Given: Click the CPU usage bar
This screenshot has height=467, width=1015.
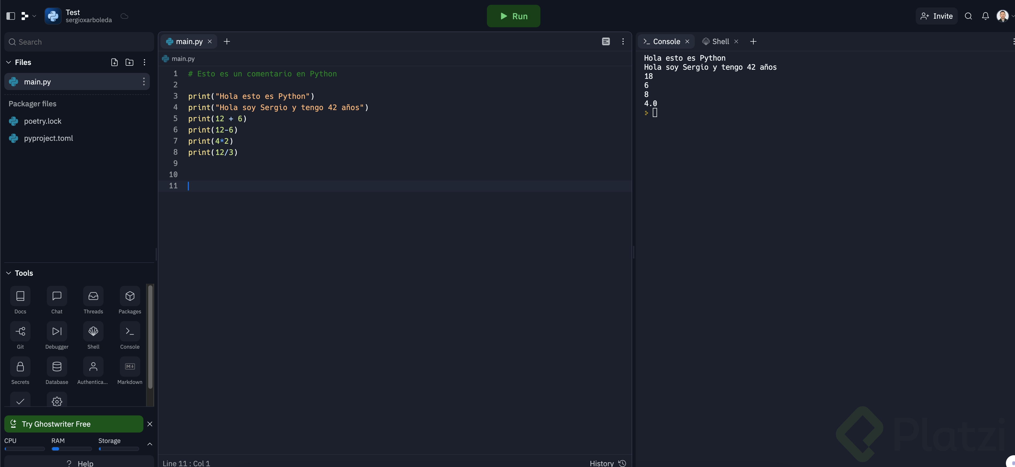Looking at the screenshot, I should [24, 449].
